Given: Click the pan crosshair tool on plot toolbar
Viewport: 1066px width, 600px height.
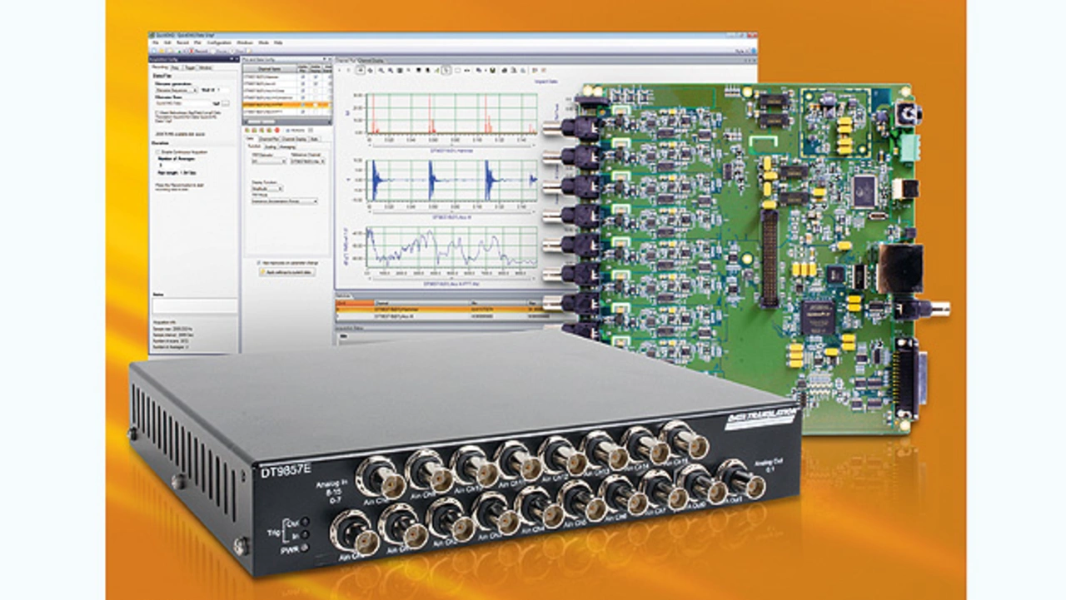Looking at the screenshot, I should pos(371,71).
